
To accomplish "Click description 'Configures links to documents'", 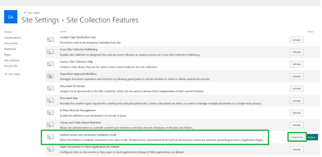I will coord(122,152).
